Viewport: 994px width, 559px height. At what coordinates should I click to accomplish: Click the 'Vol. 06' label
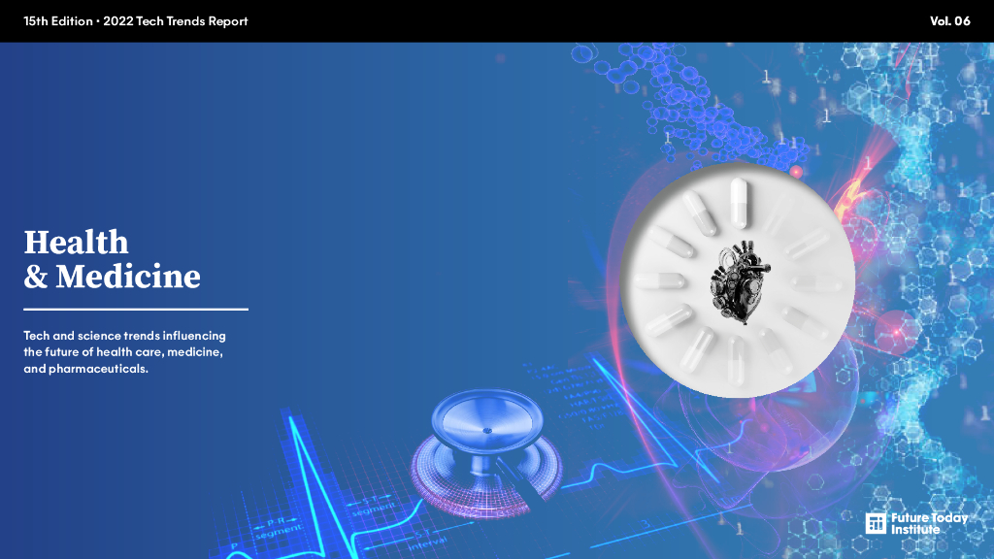pos(949,21)
